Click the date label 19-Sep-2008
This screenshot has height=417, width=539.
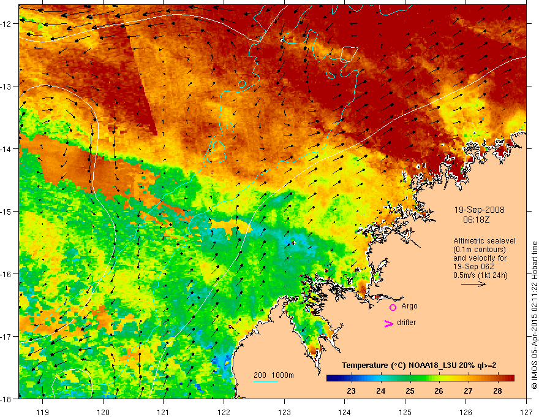click(x=479, y=210)
